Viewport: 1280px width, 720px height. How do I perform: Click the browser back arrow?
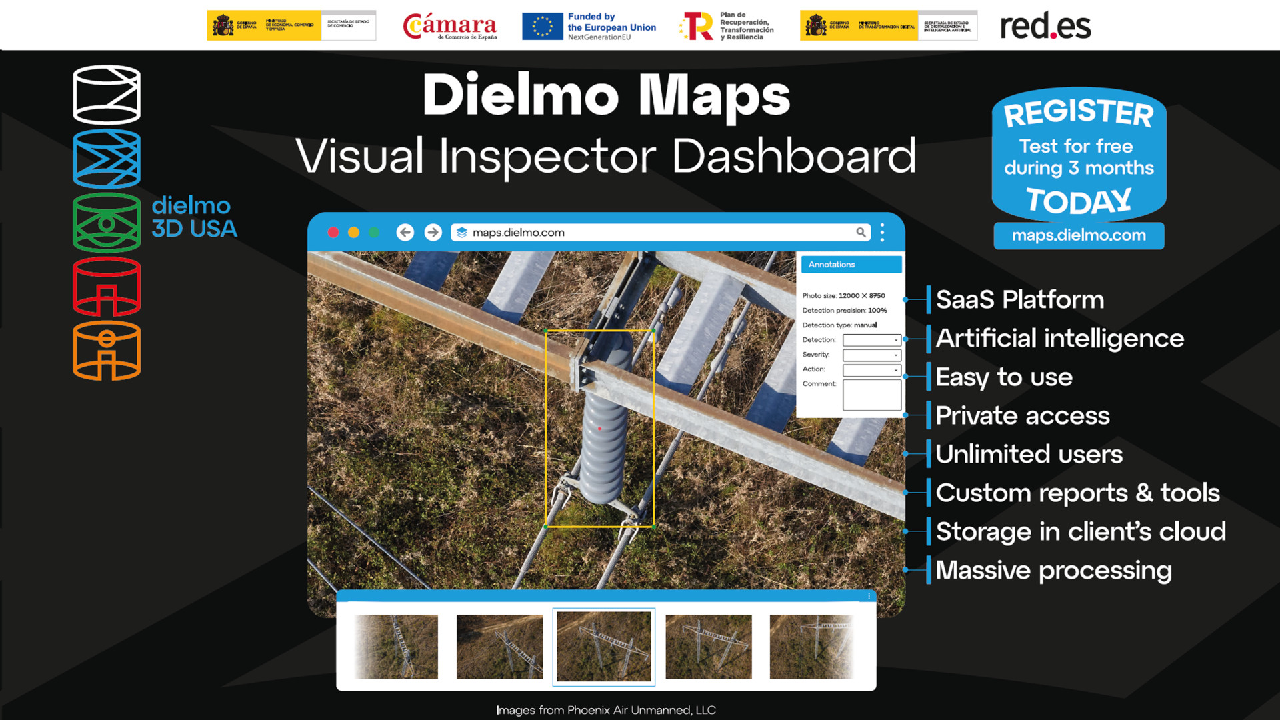coord(405,233)
